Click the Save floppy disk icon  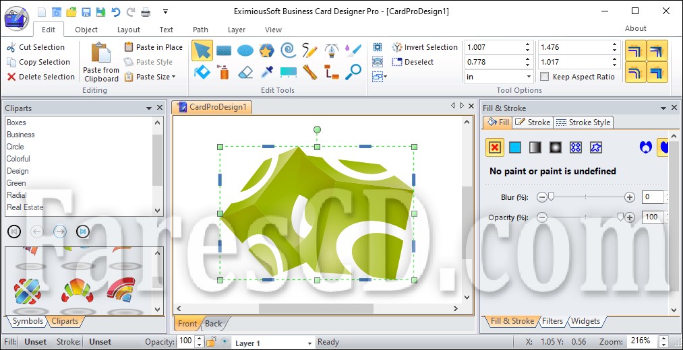86,11
